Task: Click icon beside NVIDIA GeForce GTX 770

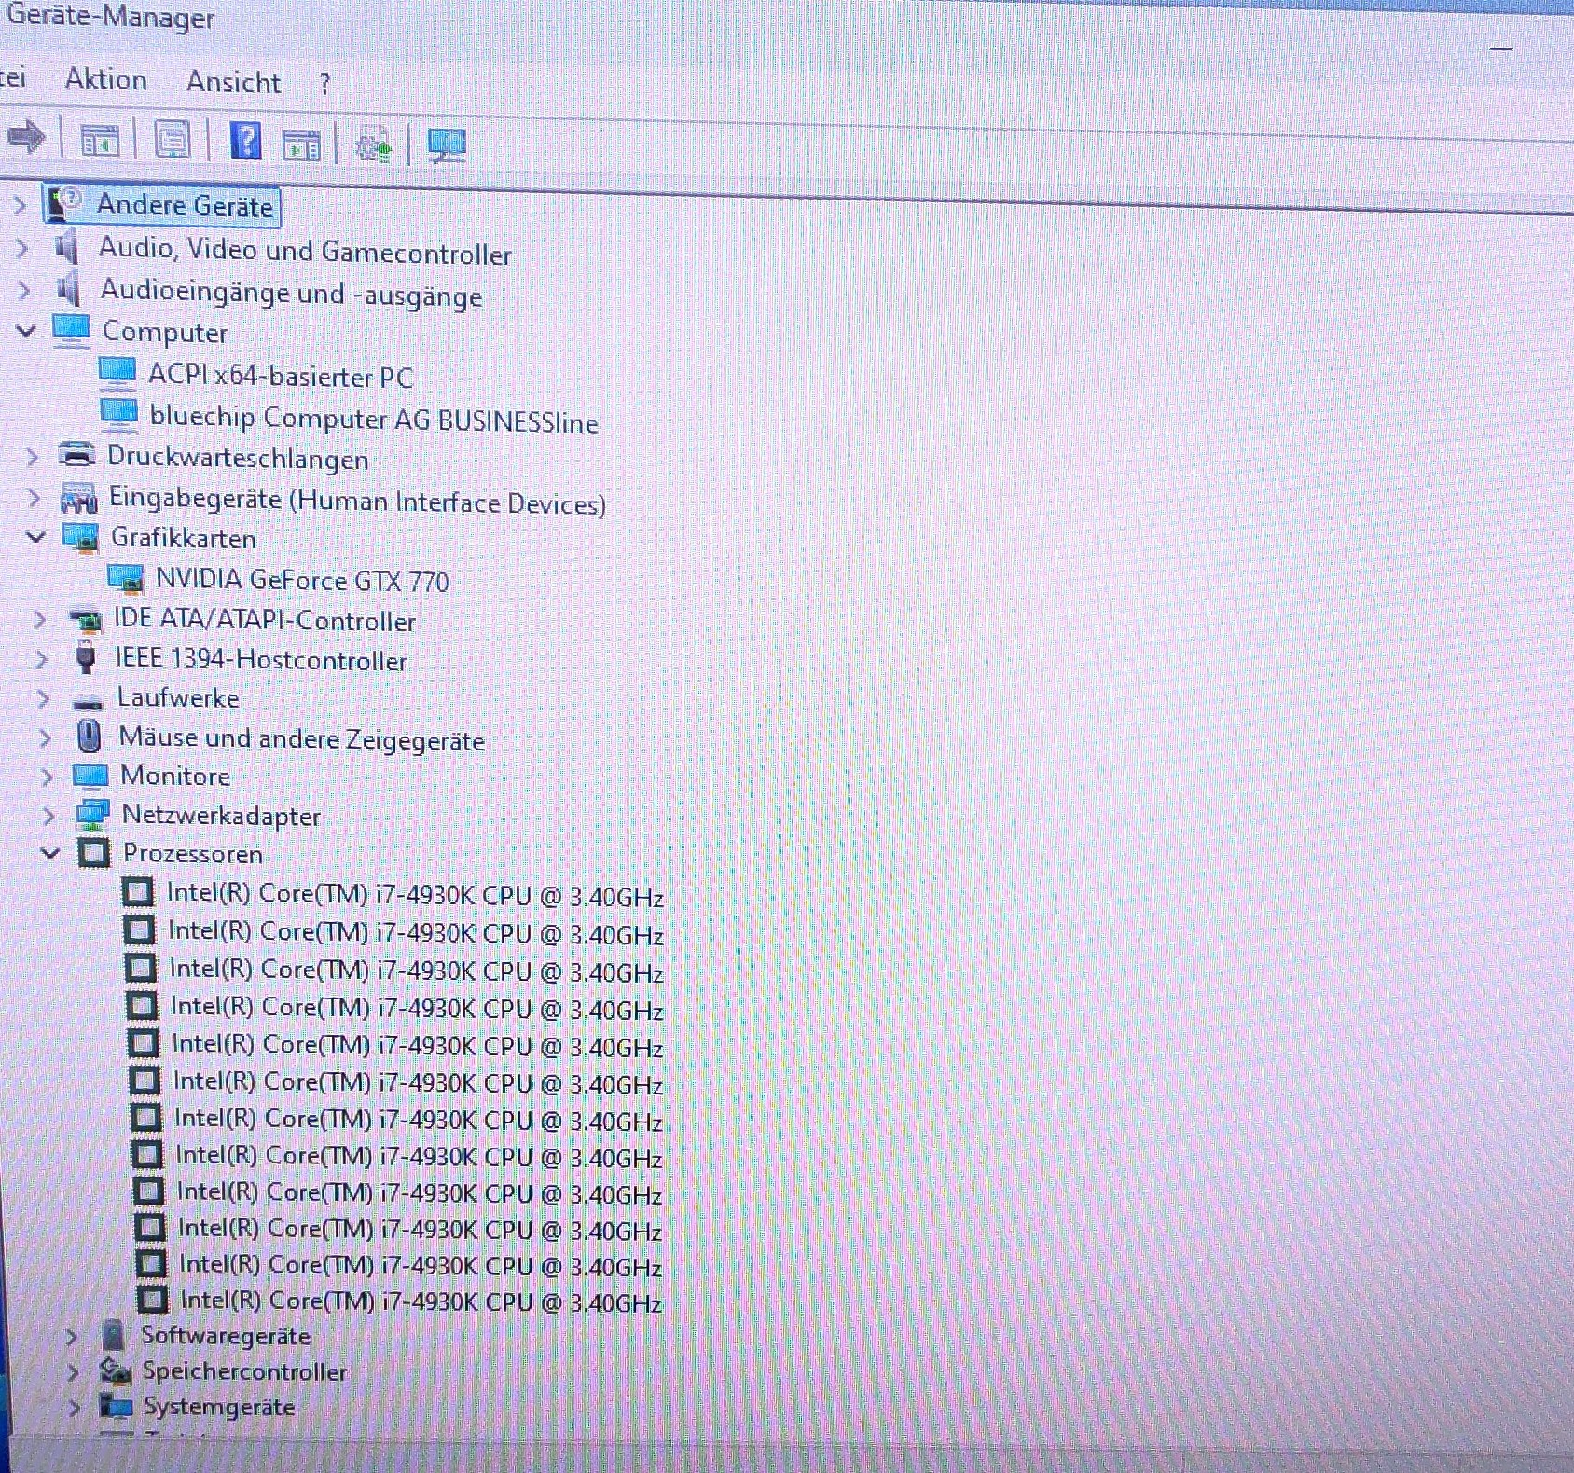Action: pyautogui.click(x=126, y=578)
